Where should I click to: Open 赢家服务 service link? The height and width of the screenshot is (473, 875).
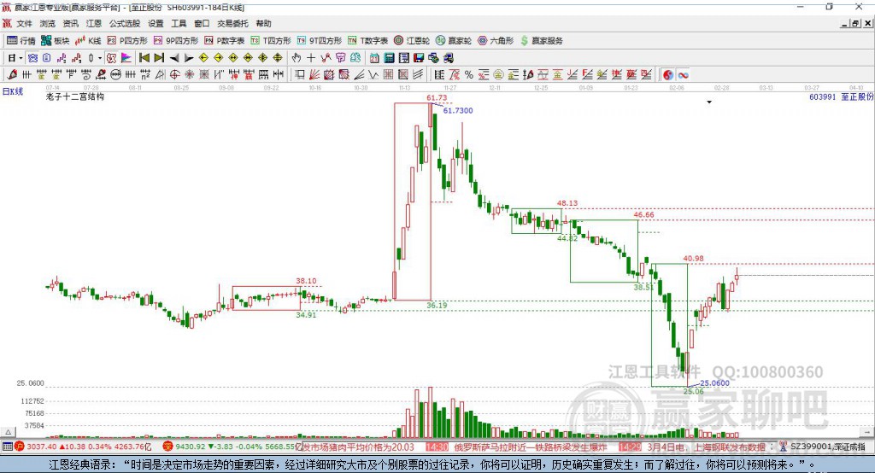pos(541,41)
